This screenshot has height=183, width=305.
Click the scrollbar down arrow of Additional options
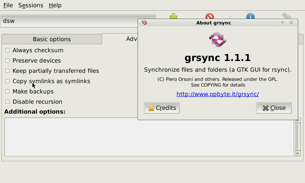[298, 153]
